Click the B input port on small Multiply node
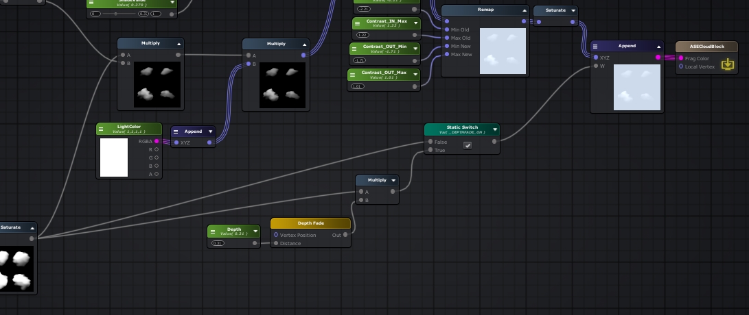Screen dimensions: 749x315 click(x=361, y=200)
